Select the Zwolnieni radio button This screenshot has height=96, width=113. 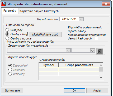coord(10,70)
